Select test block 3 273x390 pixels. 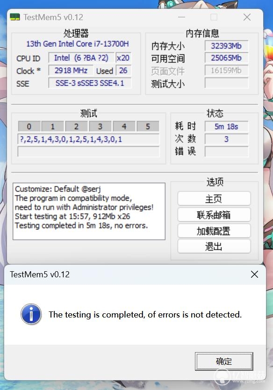(100, 126)
